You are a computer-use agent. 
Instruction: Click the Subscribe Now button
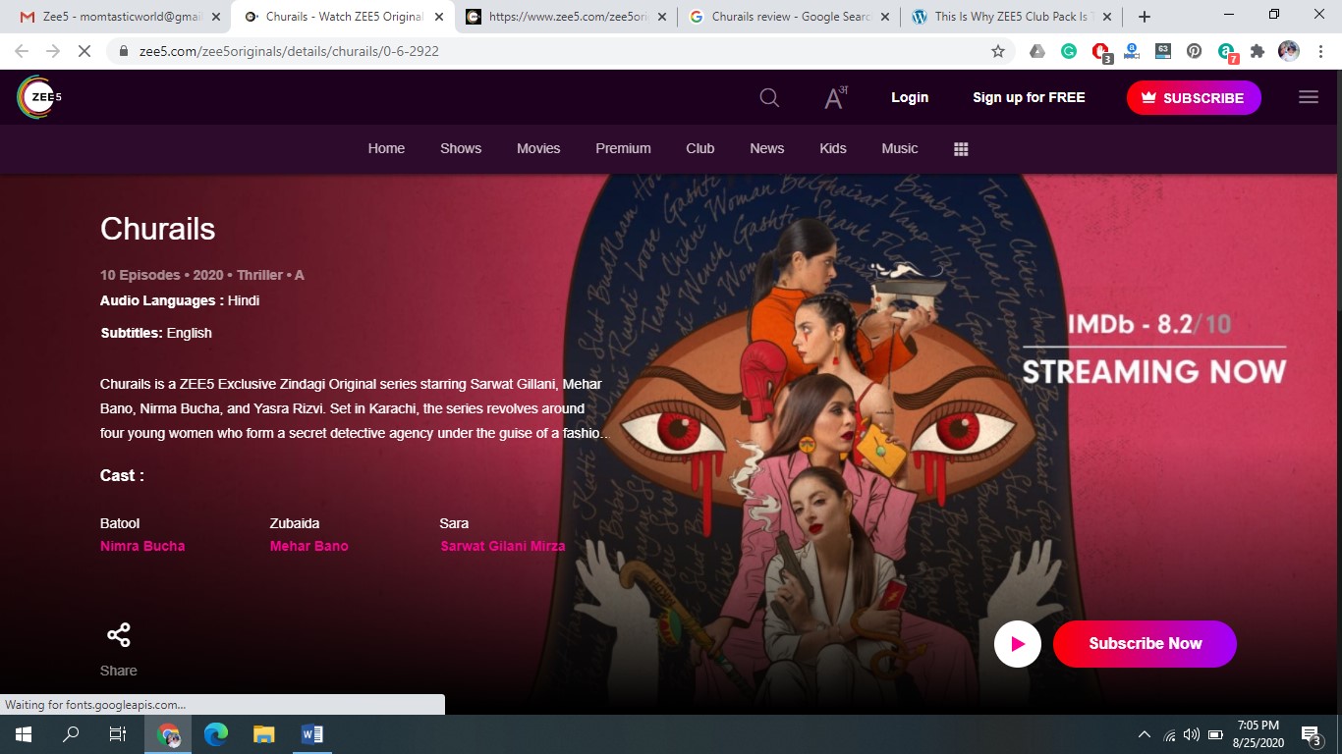(1145, 644)
